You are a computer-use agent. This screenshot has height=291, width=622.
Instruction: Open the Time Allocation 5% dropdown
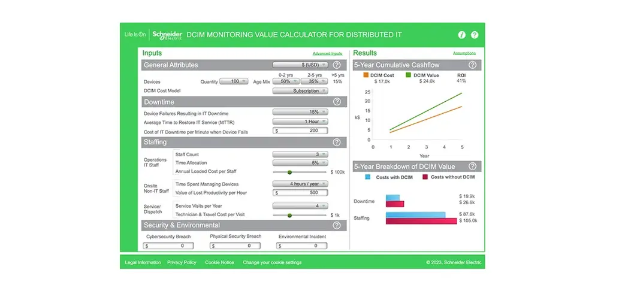(x=300, y=163)
